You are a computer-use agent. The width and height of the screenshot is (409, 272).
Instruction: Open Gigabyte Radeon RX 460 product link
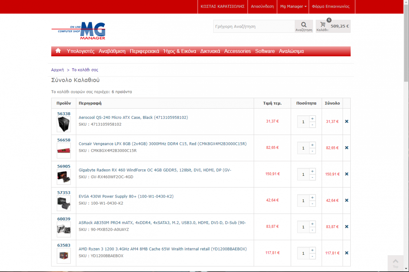[155, 170]
